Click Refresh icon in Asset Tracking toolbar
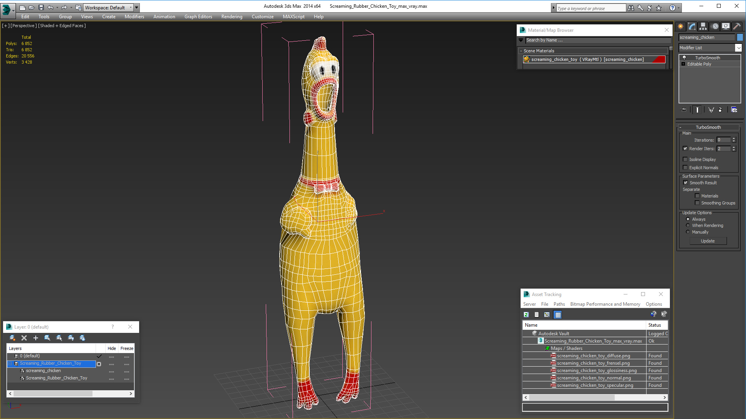 click(526, 315)
